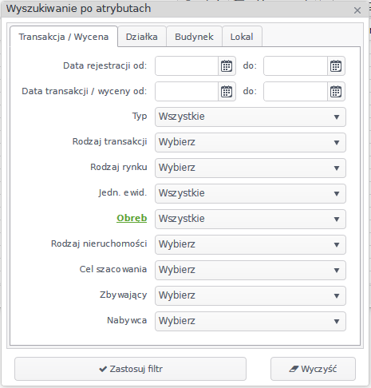Image resolution: width=371 pixels, height=388 pixels.
Task: Follow the green Obręb link
Action: click(132, 218)
